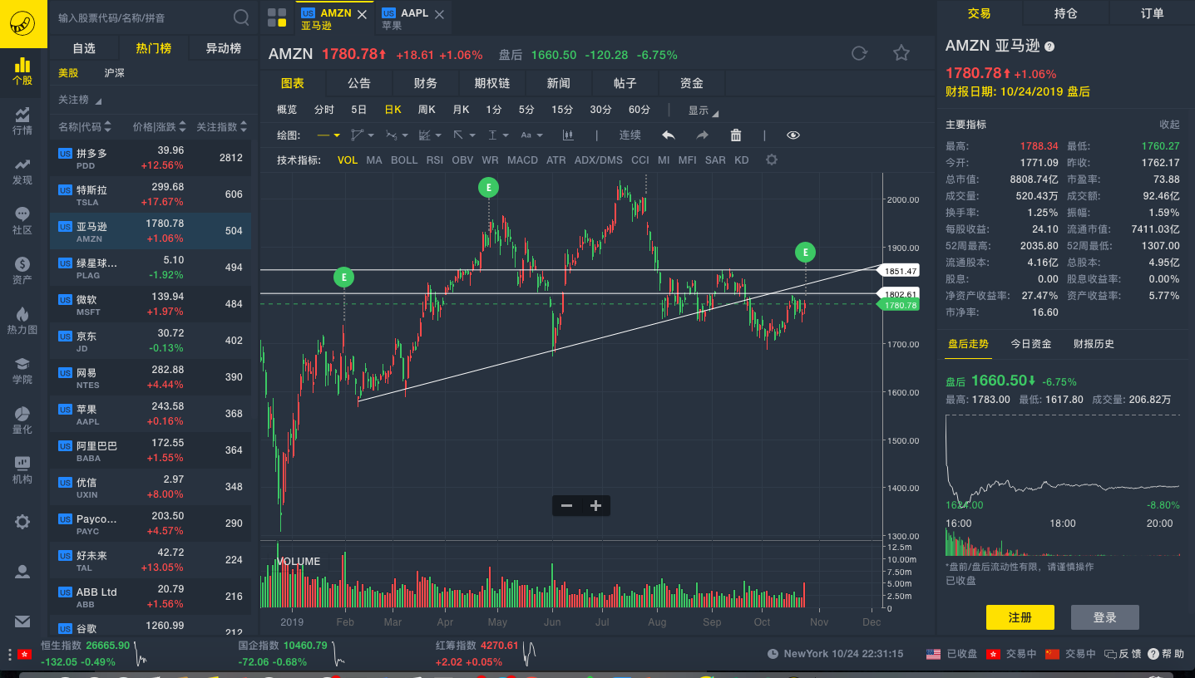Viewport: 1195px width, 678px height.
Task: Open the trend line tool dropdown
Action: coord(363,135)
